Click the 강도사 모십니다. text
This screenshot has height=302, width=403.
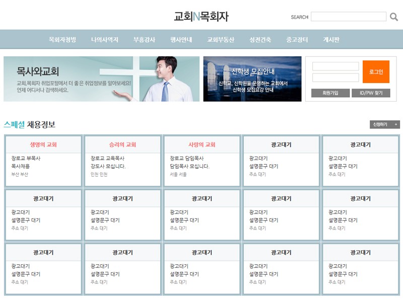coord(108,166)
